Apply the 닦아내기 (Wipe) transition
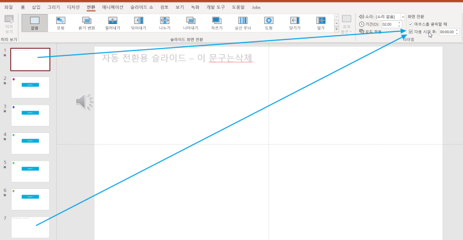The width and height of the screenshot is (463, 240). [x=138, y=23]
